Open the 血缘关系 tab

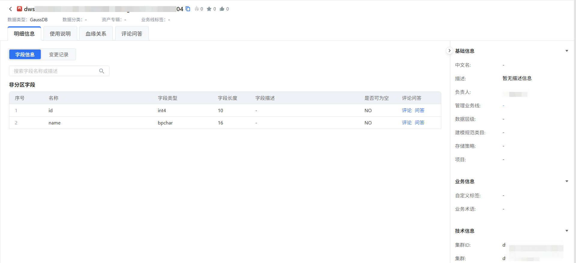click(x=96, y=34)
